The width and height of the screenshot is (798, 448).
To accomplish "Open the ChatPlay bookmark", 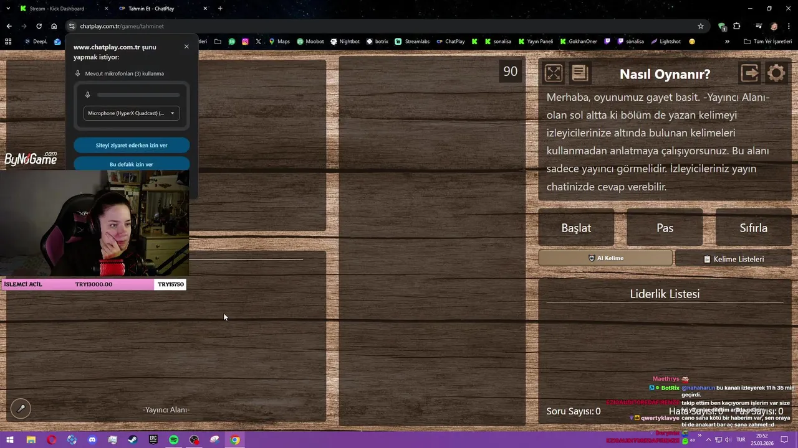I will coord(450,42).
